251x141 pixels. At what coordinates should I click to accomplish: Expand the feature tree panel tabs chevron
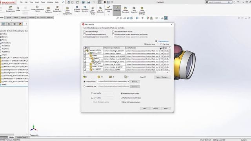(x=26, y=24)
